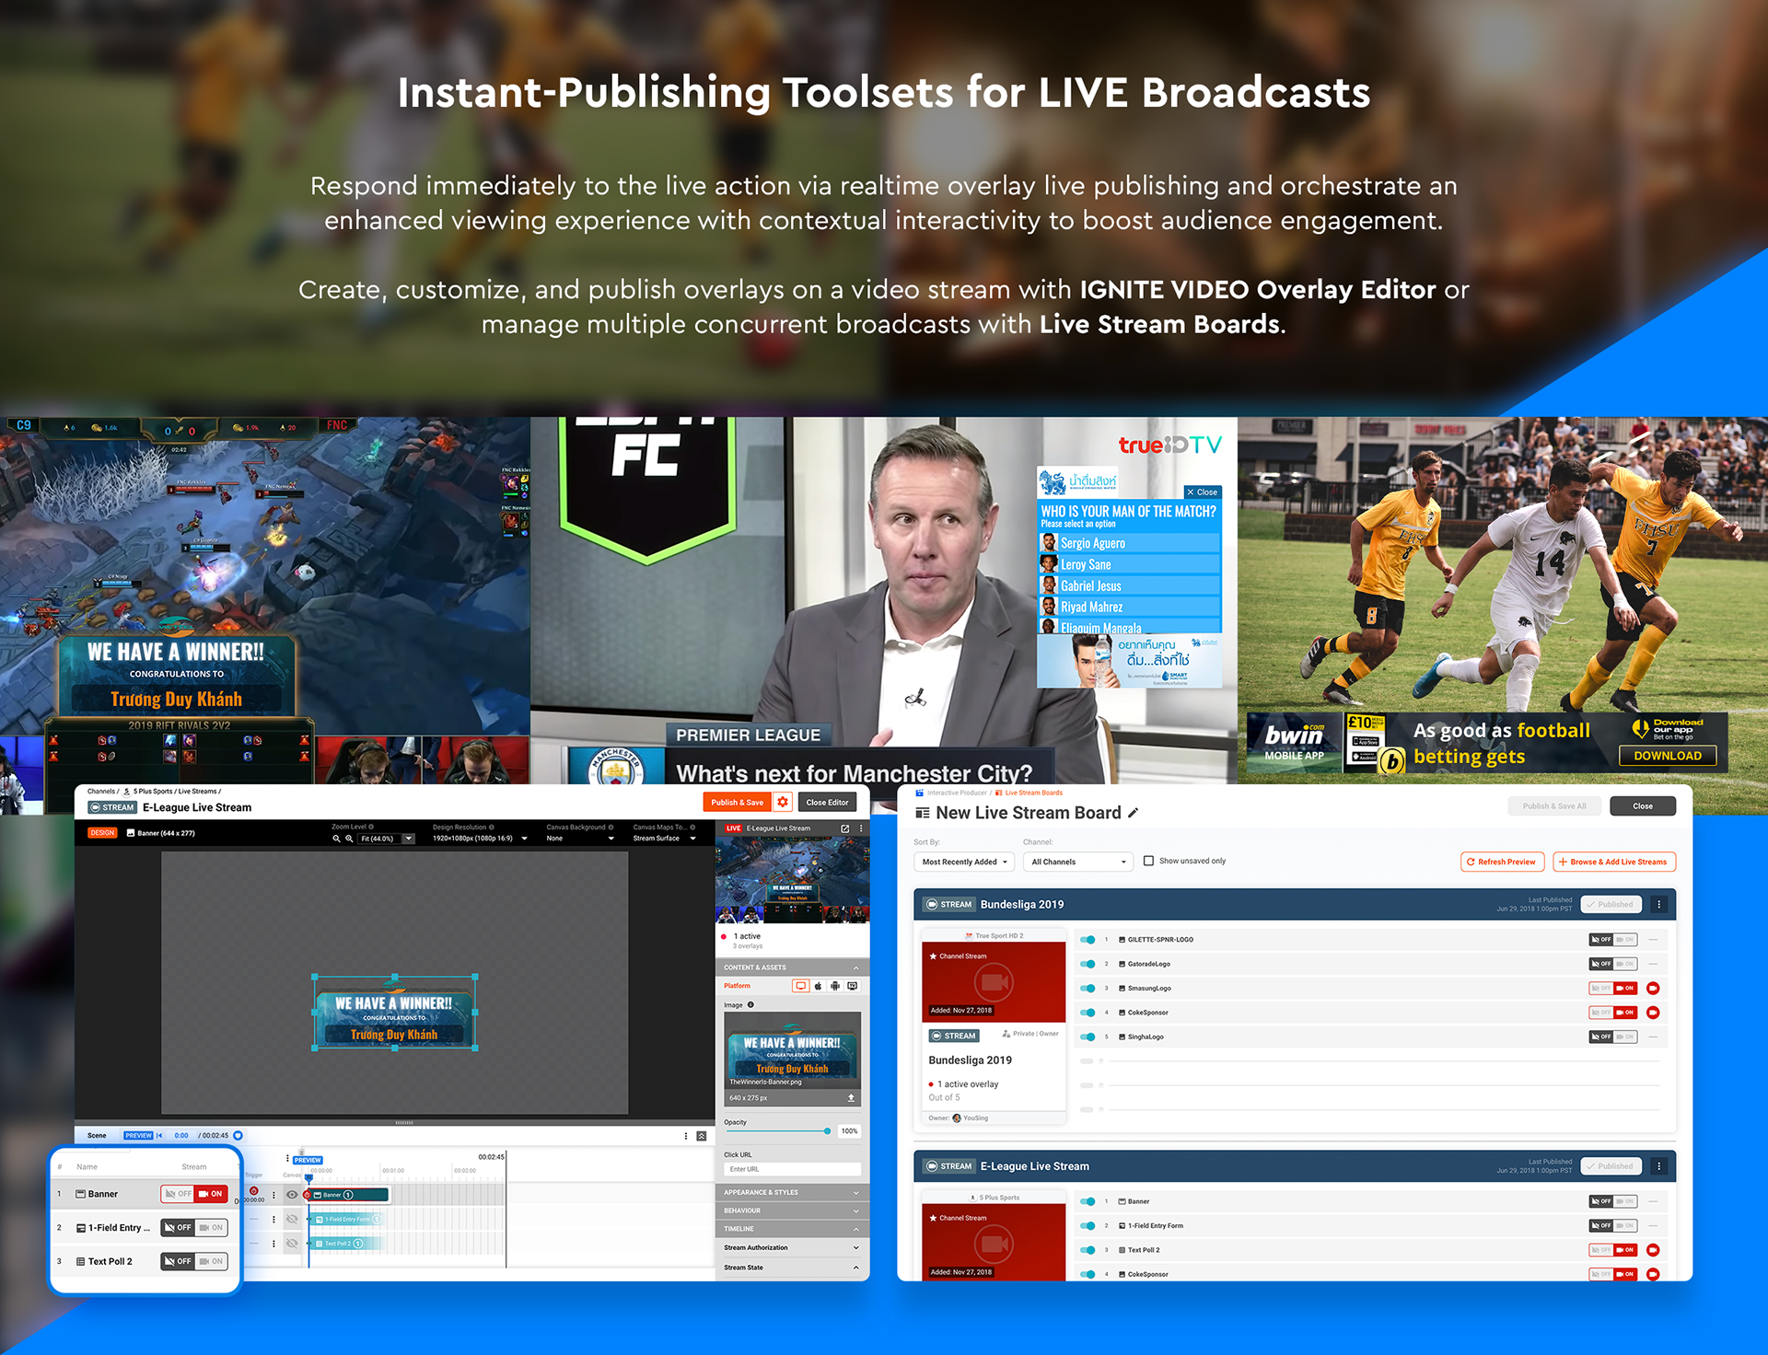
Task: Click the Zoom Level info icon
Action: 372,827
